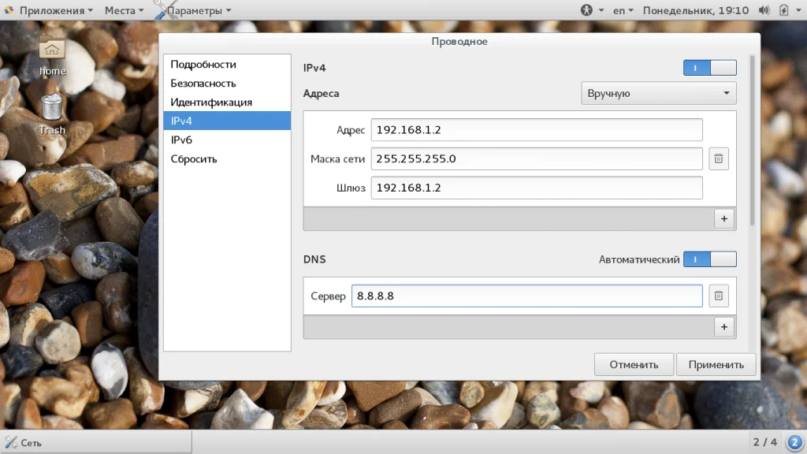Open the en keyboard layout dropdown
Viewport: 807px width, 454px height.
coord(624,10)
